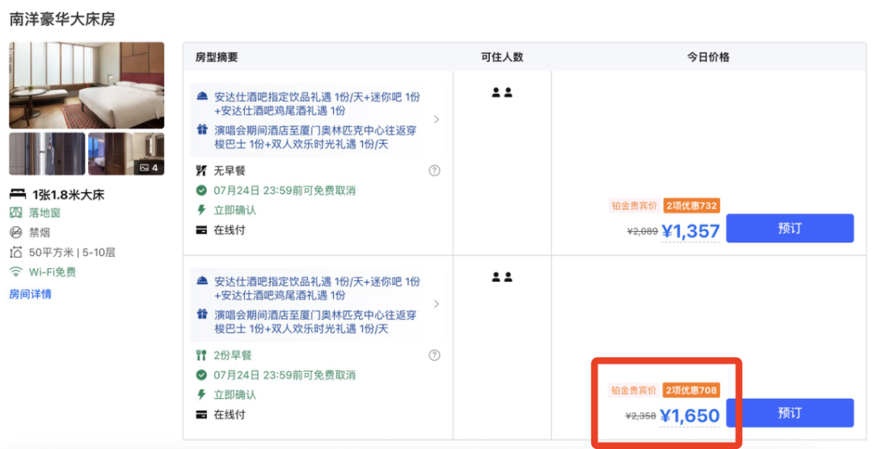
Task: Click the image count icon labeled 4
Action: [x=149, y=167]
